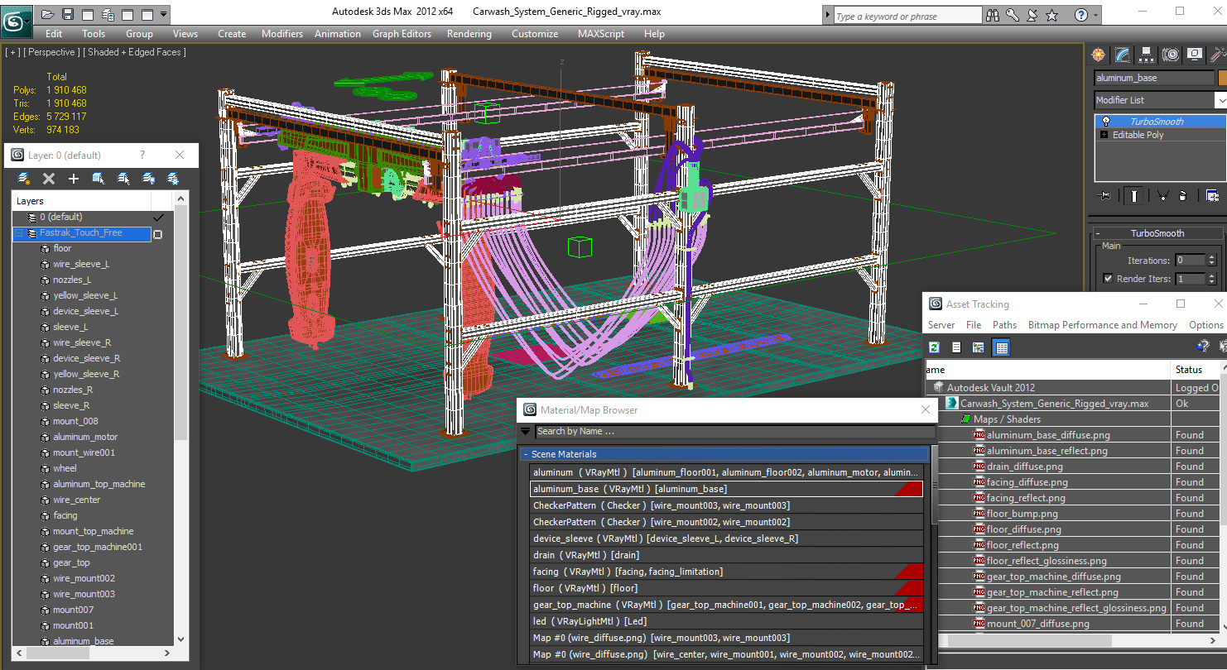Click the Configure Modifier Sets icon
The image size is (1227, 670).
coord(1212,196)
